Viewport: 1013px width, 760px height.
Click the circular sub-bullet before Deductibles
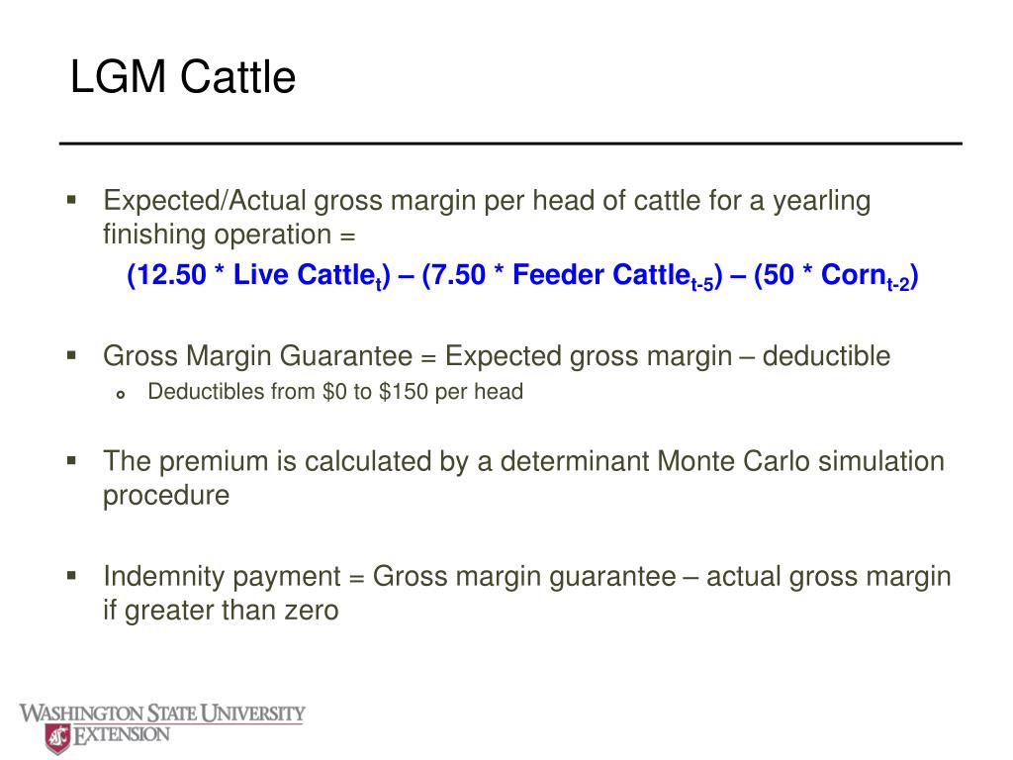point(120,394)
